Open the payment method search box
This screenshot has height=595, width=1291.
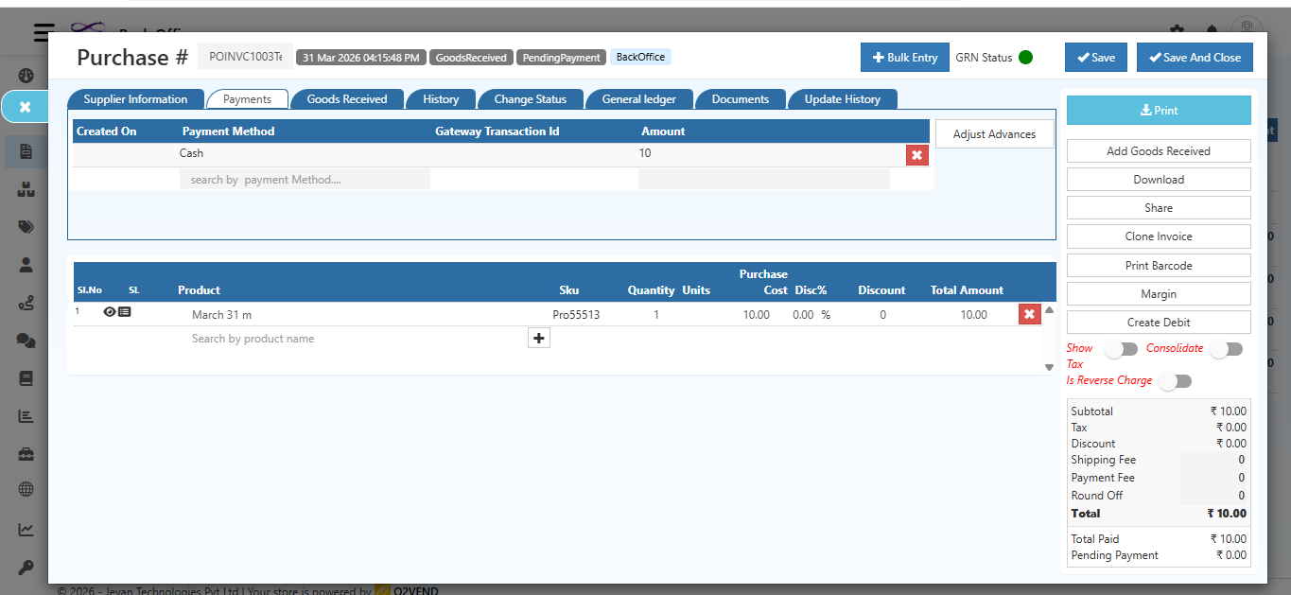(x=304, y=180)
